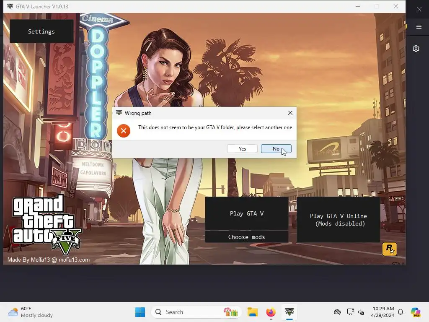Close the background window
The width and height of the screenshot is (429, 322).
(x=419, y=9)
